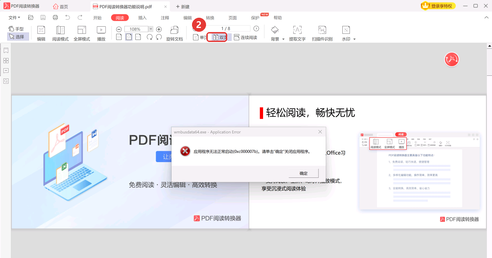The width and height of the screenshot is (492, 258).
Task: Rotate view counterclockwise
Action: click(159, 37)
